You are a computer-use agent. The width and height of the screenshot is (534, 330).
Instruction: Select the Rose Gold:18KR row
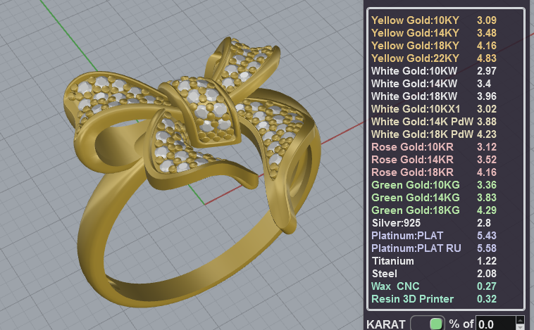(x=434, y=172)
